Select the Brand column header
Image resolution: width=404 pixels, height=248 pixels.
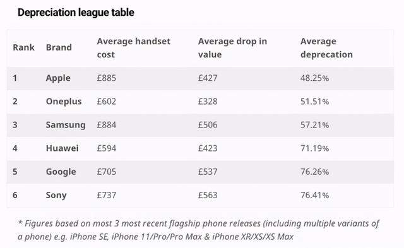pyautogui.click(x=59, y=47)
